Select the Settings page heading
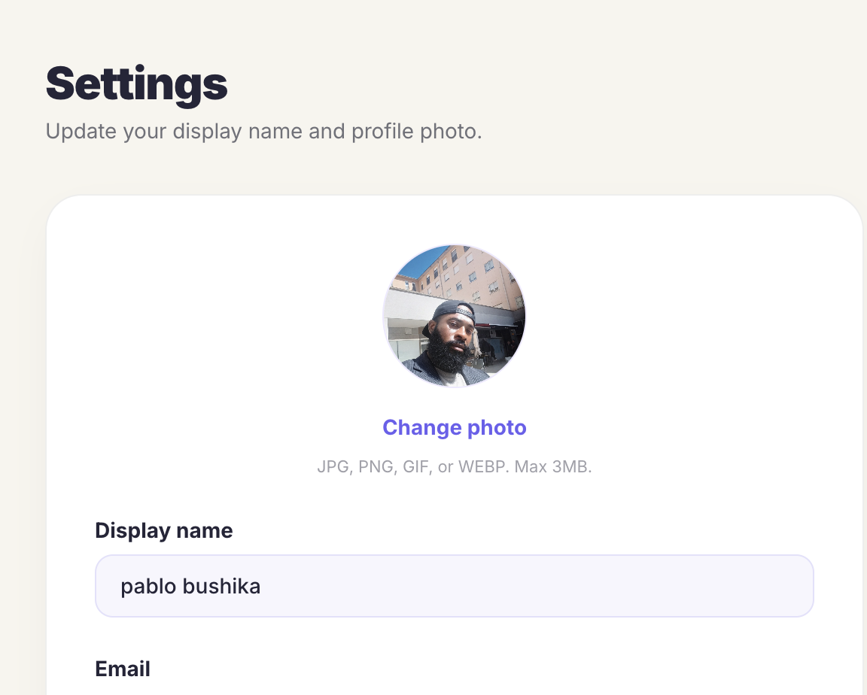The width and height of the screenshot is (867, 695). tap(136, 84)
